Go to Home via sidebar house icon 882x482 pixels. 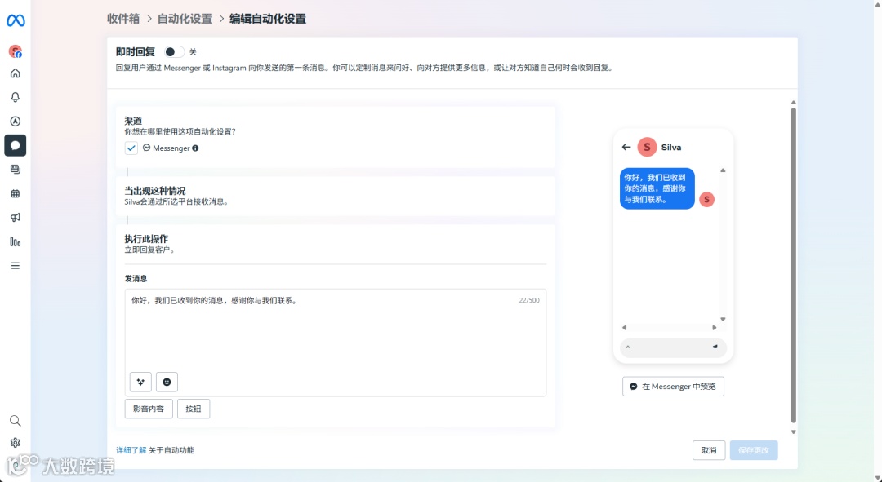[x=16, y=73]
